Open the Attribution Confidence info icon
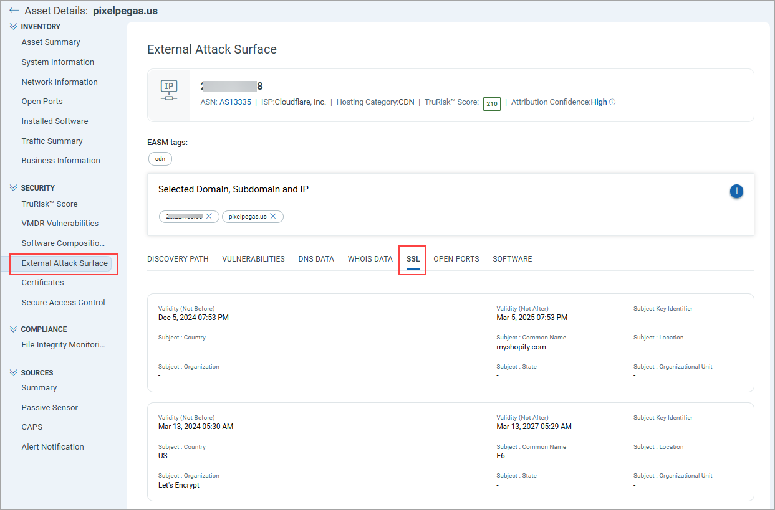The height and width of the screenshot is (510, 775). click(x=614, y=102)
